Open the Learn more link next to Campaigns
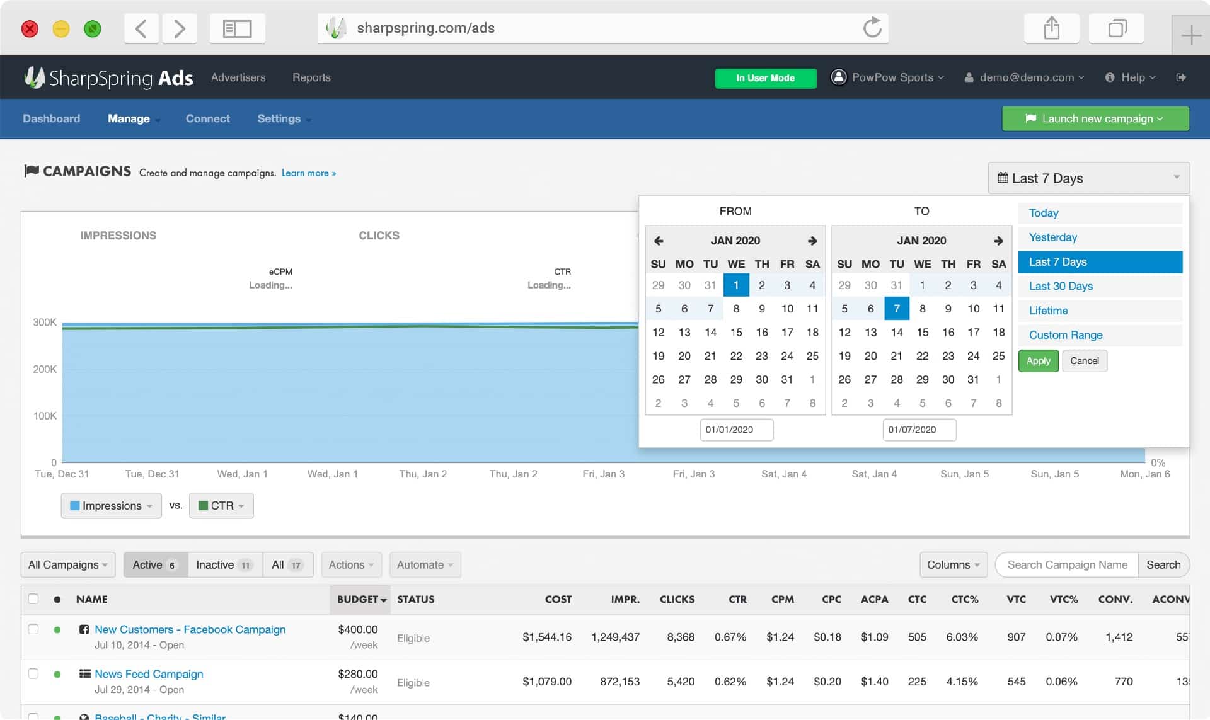Screen dimensions: 1210x720 (x=308, y=173)
